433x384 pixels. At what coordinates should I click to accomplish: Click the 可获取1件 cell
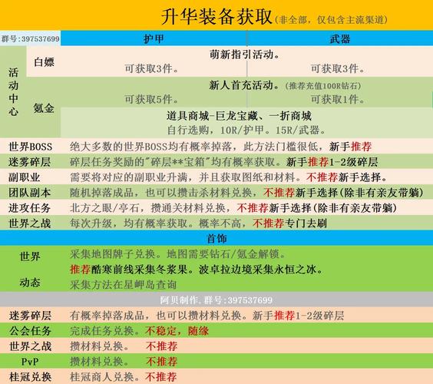coord(337,99)
